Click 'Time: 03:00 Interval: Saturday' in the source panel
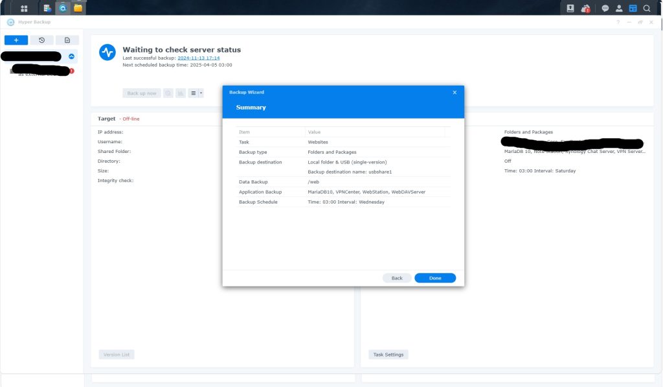The image size is (663, 387). click(x=540, y=171)
